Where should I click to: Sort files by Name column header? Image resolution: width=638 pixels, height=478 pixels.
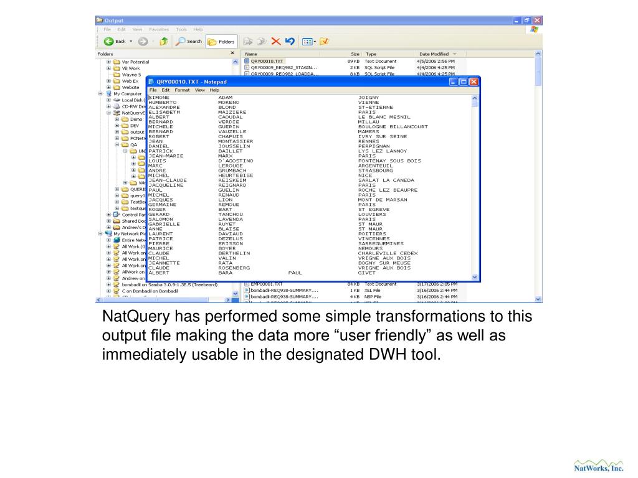(281, 54)
